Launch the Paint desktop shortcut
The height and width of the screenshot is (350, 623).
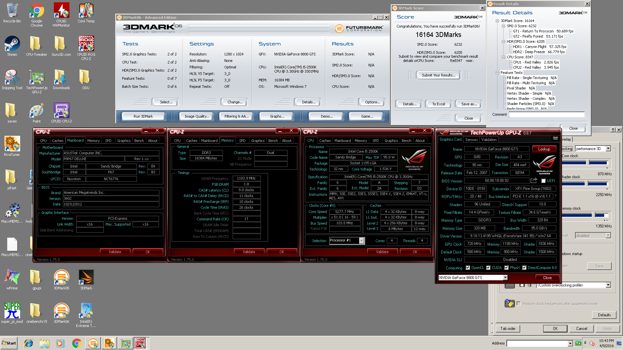(37, 113)
